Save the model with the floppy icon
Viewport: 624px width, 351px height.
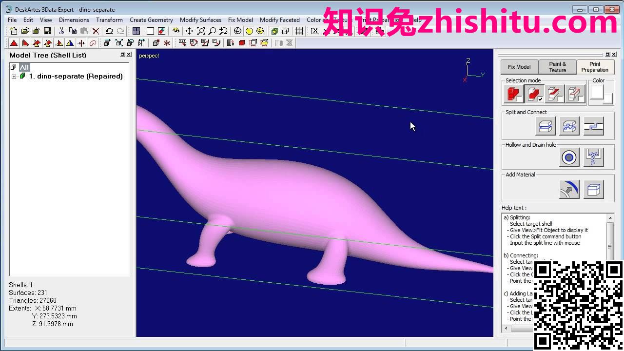(47, 31)
